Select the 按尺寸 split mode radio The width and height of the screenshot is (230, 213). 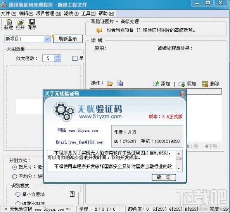click(x=14, y=167)
